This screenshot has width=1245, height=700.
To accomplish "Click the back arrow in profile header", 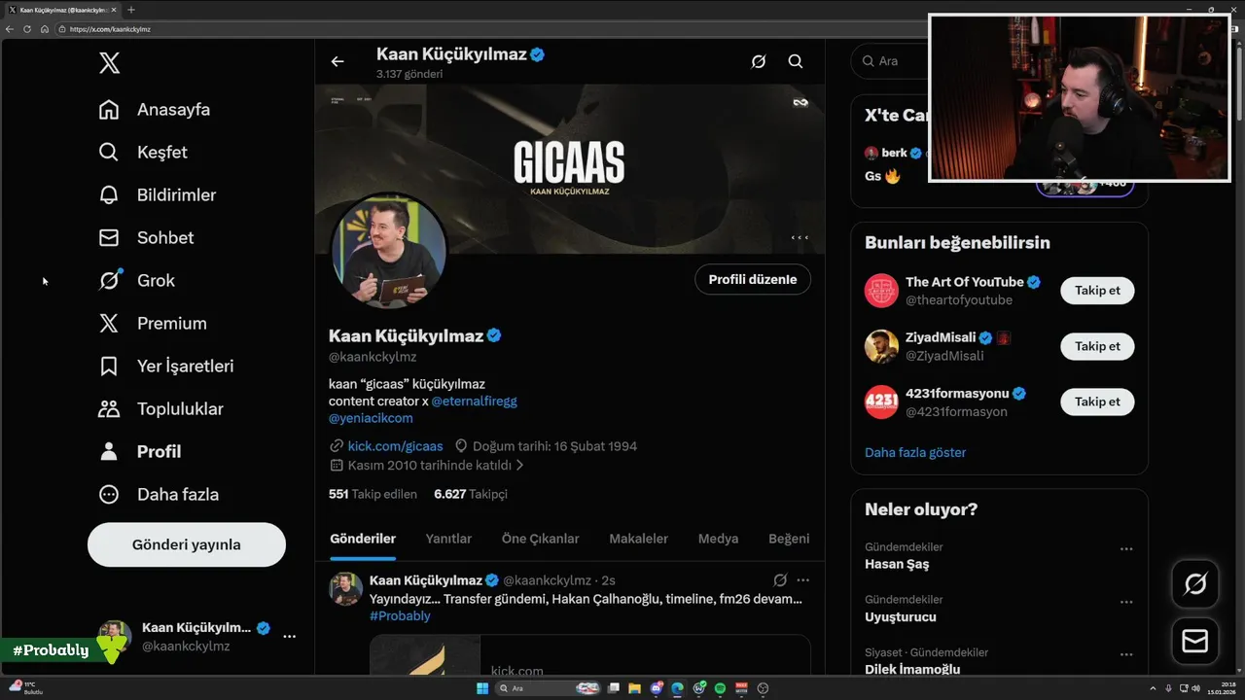I will point(338,61).
